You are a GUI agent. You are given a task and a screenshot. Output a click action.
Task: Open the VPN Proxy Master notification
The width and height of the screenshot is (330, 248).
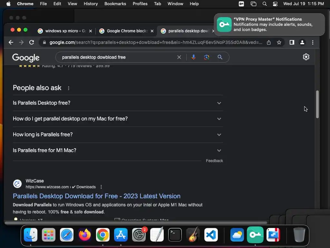click(x=269, y=25)
